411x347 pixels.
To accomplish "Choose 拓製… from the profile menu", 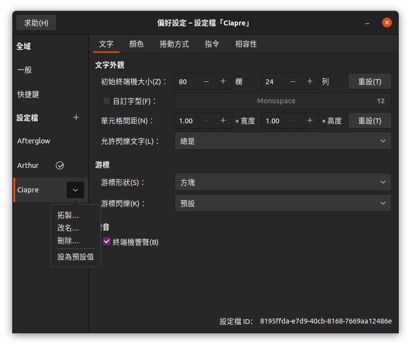I will tap(68, 215).
